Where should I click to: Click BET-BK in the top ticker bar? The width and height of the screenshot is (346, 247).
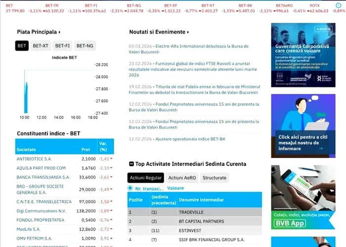(x=245, y=5)
